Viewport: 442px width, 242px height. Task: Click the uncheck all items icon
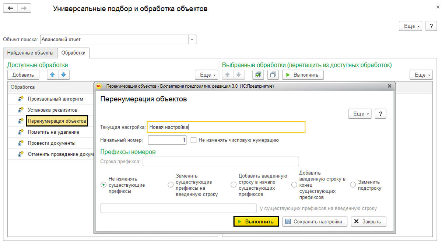click(x=273, y=75)
